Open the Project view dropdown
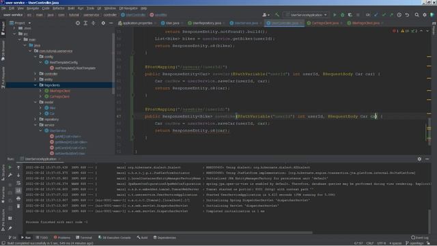The image size is (437, 246). coord(20,23)
